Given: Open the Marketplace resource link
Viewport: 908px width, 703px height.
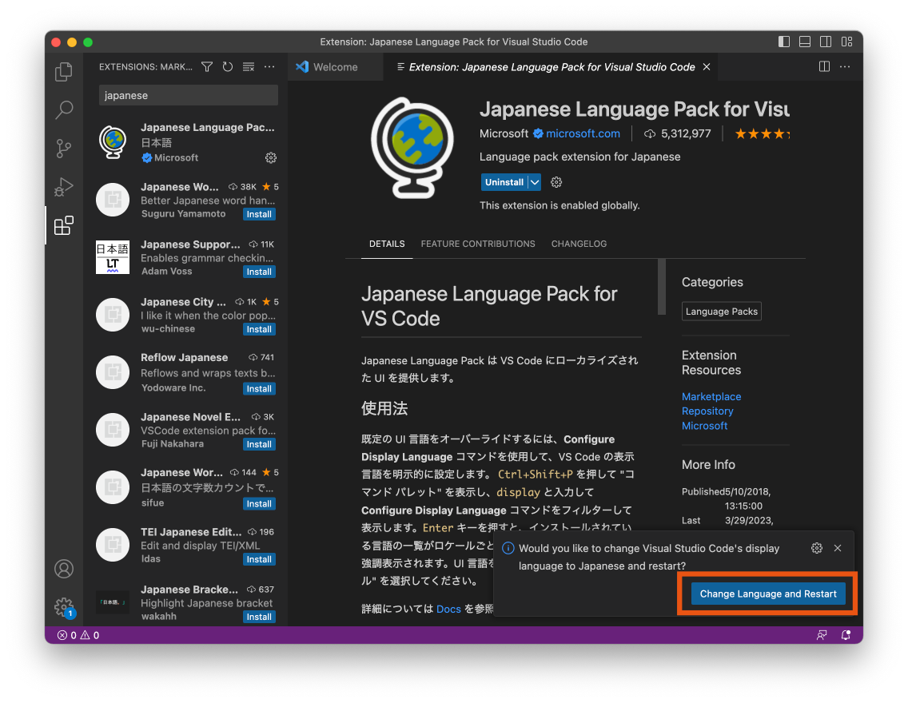Looking at the screenshot, I should click(x=711, y=396).
